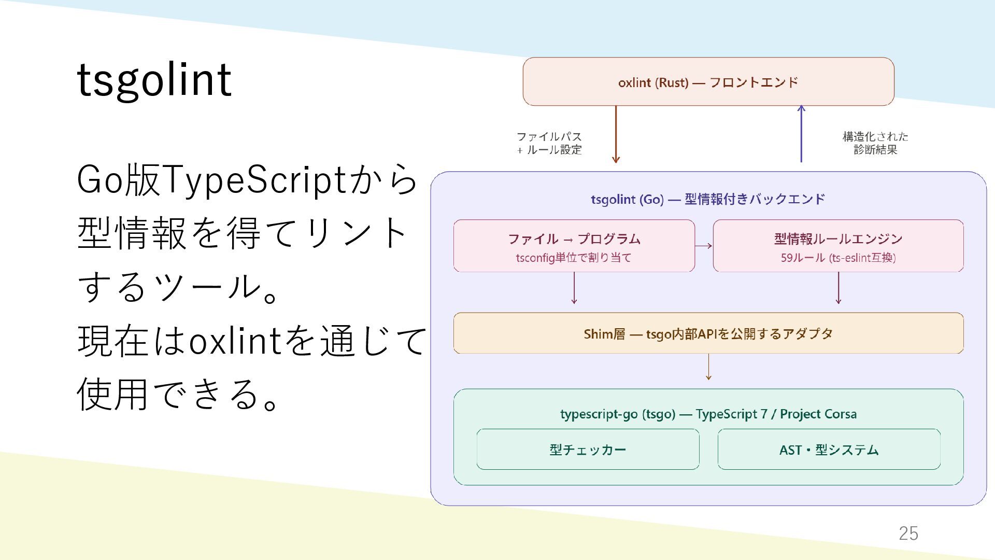Click arrow below ファイル → プログラム box
This screenshot has height=560, width=995.
pos(574,288)
